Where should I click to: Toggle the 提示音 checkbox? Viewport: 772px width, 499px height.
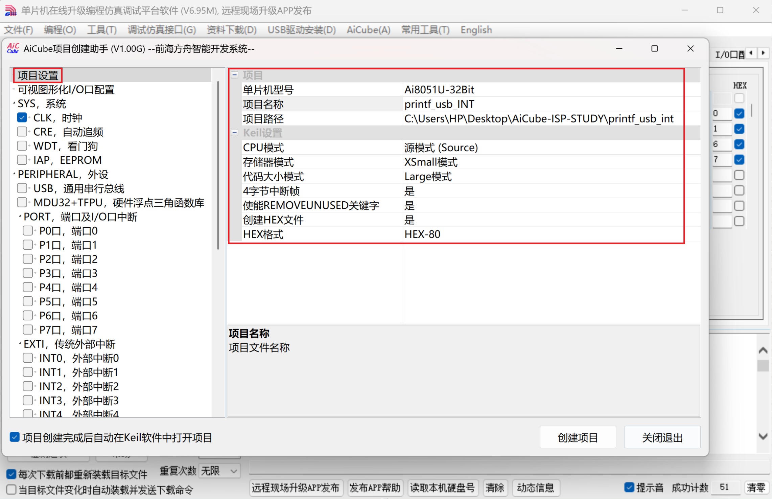click(629, 487)
